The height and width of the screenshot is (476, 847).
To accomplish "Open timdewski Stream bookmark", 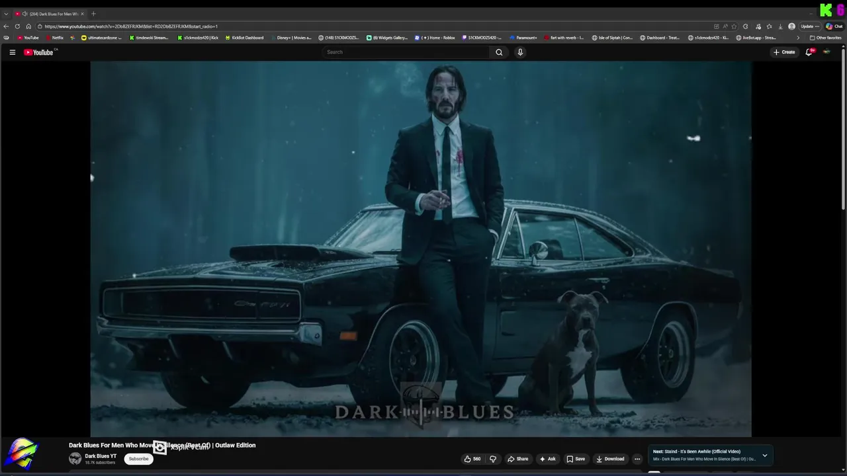I will (148, 38).
